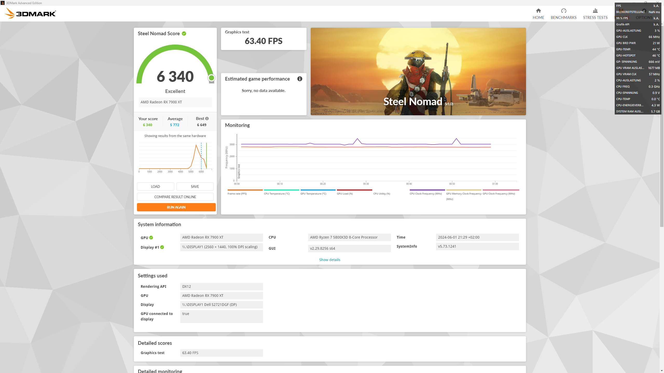Click the GPU verified green checkmark
Viewport: 664px width, 373px height.
tap(151, 238)
